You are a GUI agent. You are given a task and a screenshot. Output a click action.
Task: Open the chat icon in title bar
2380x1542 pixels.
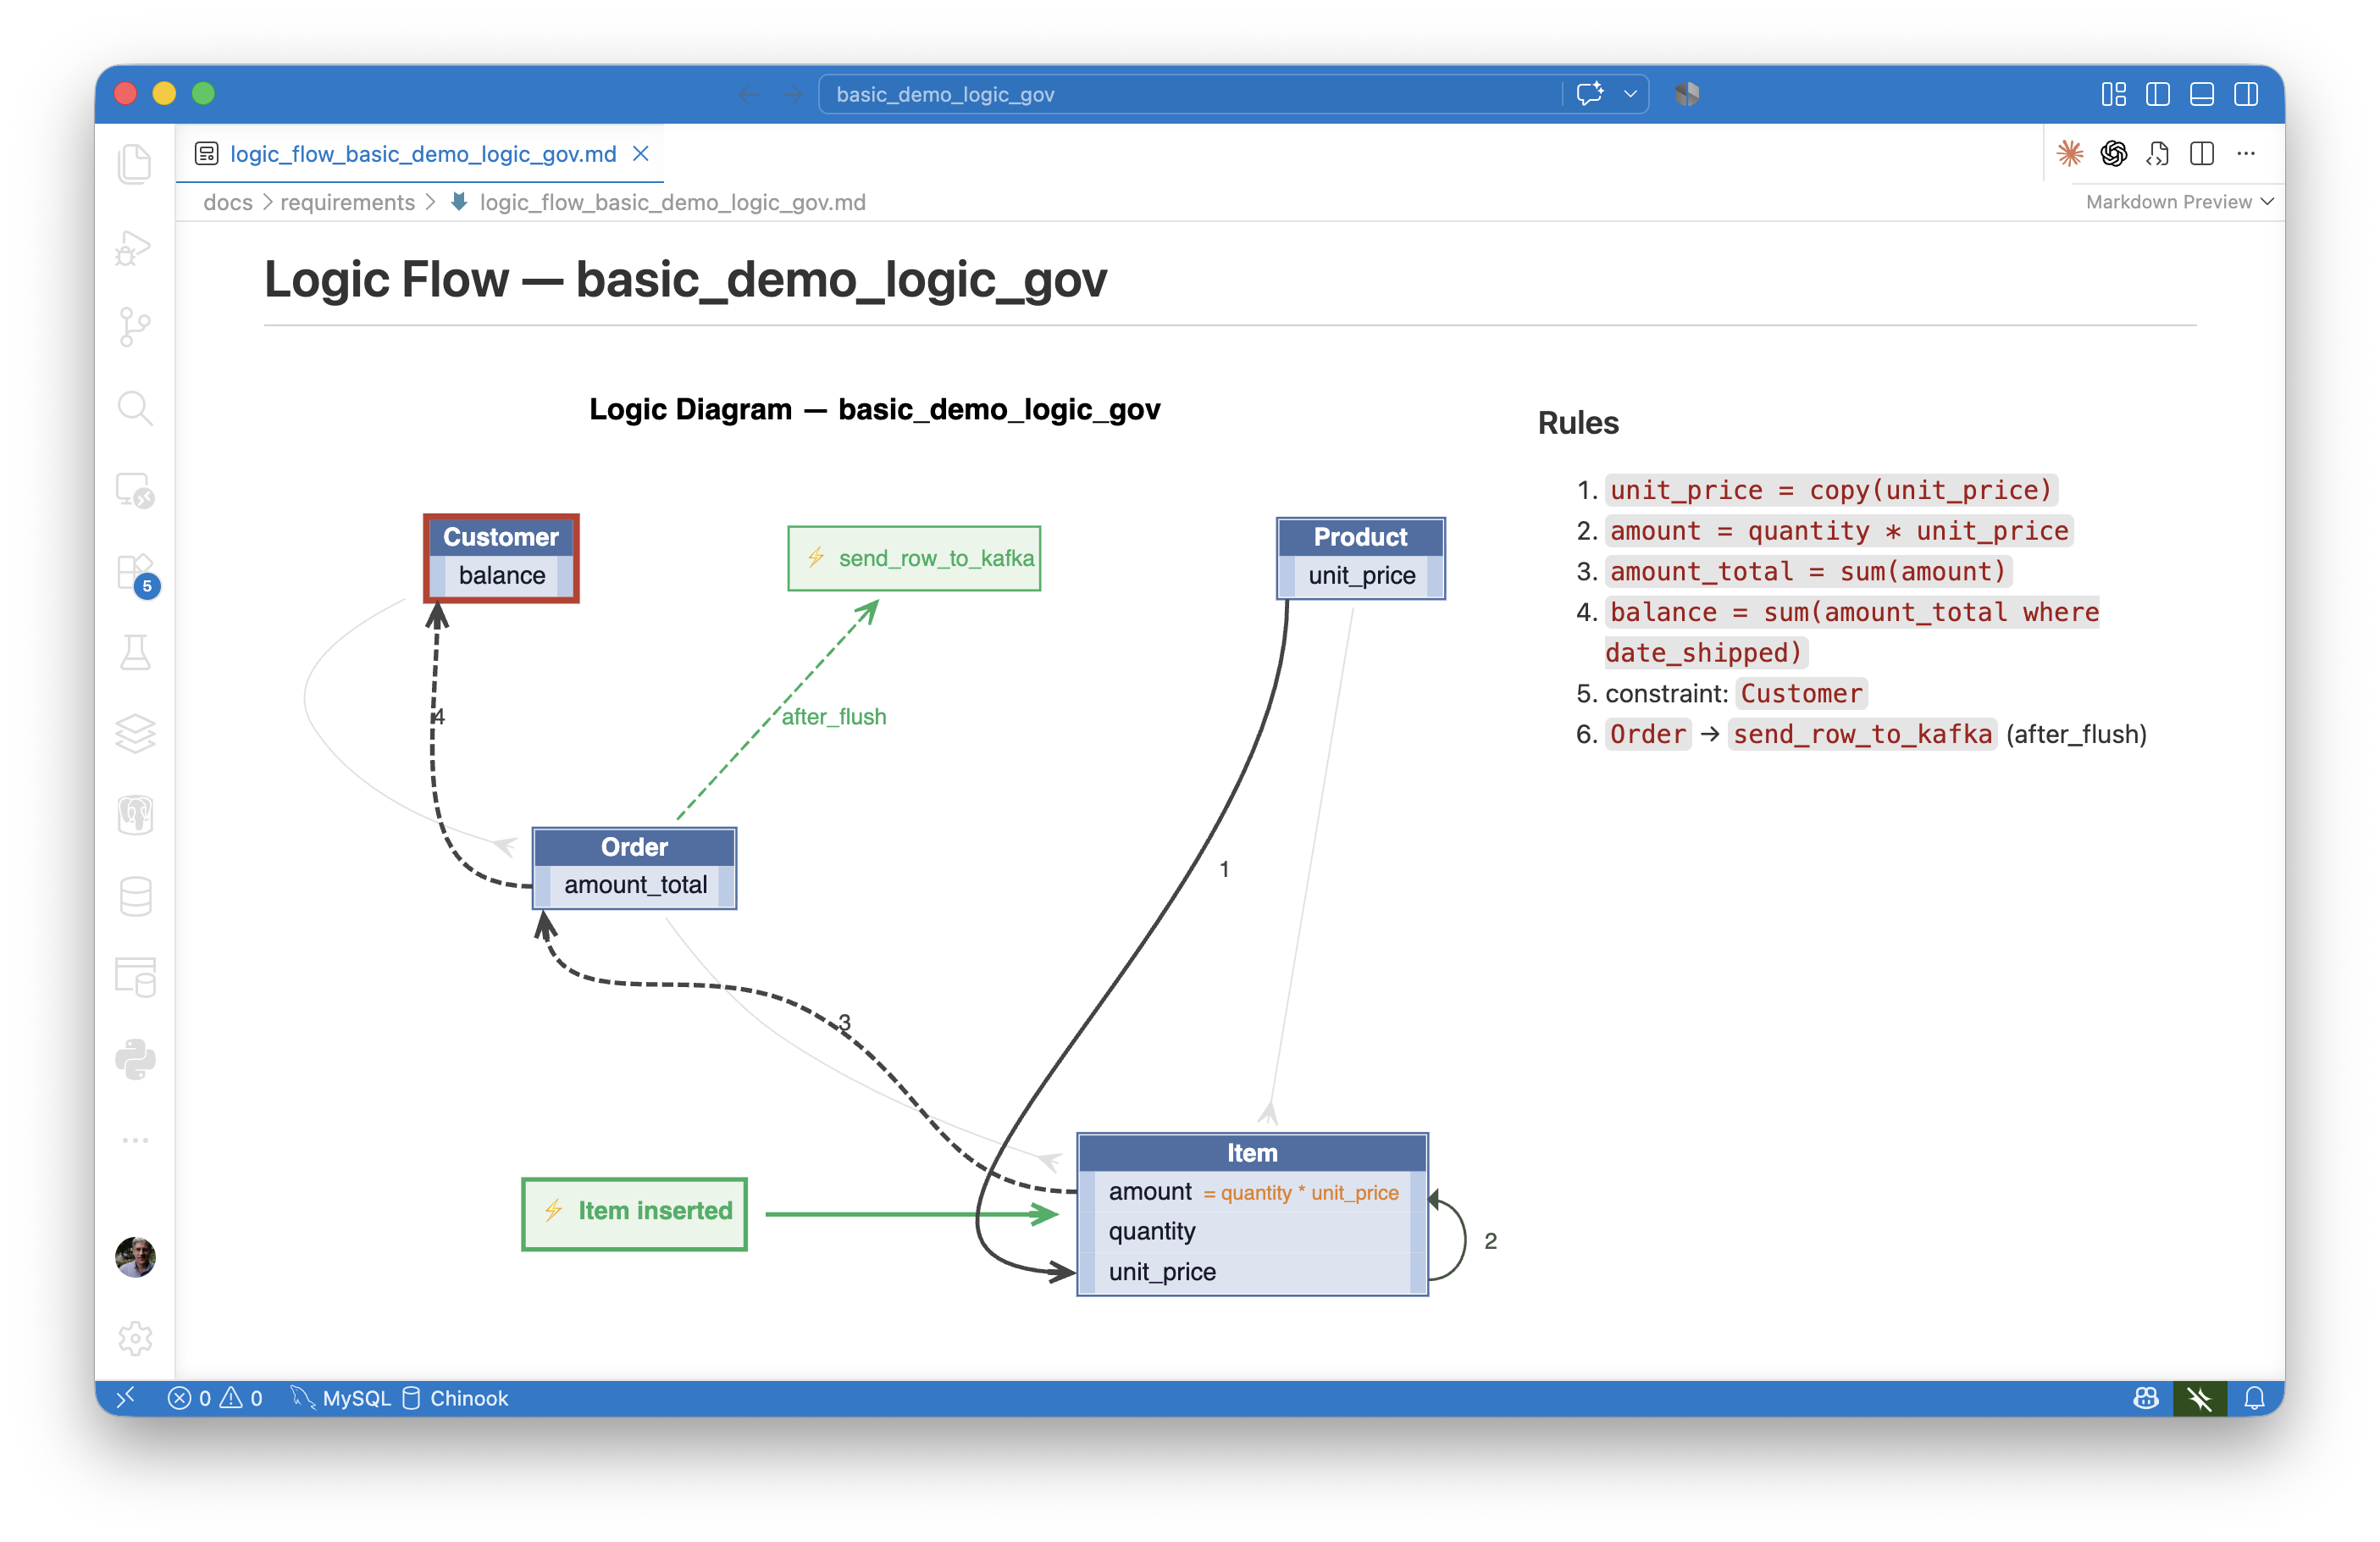(x=1590, y=94)
